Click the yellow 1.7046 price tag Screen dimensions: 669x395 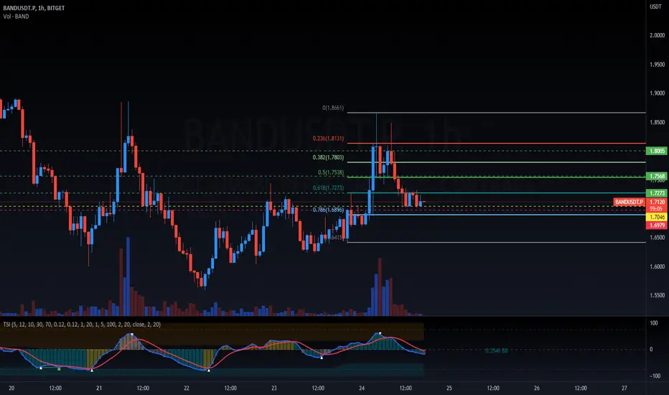(657, 217)
